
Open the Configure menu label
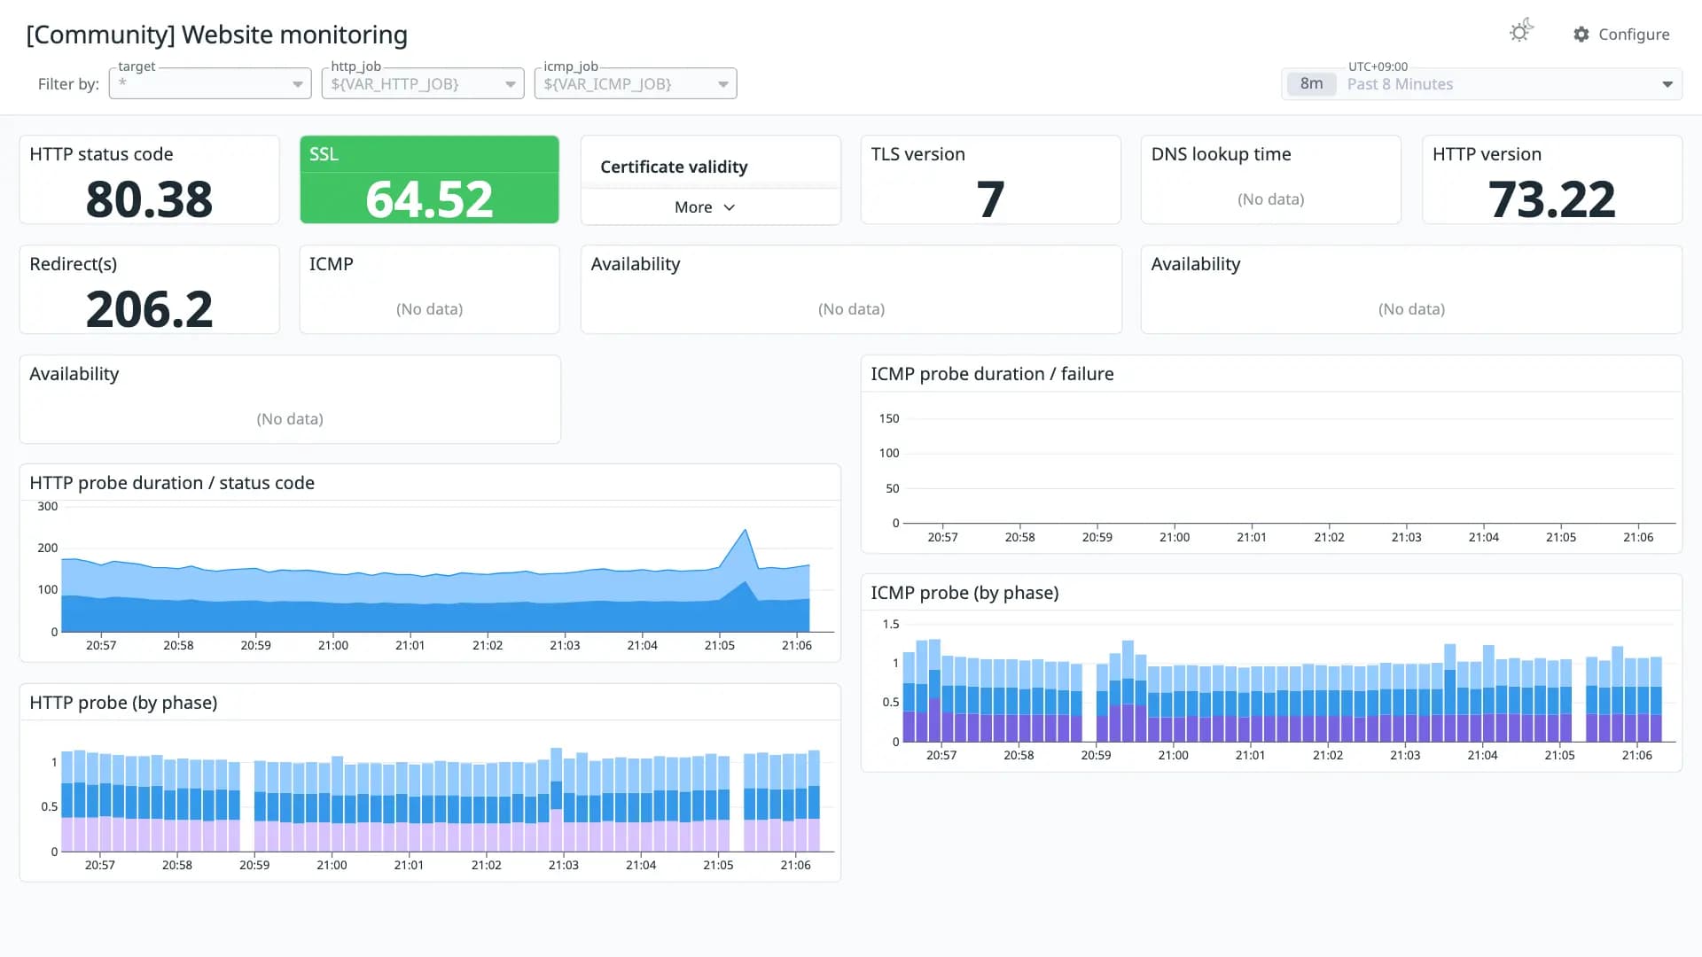[x=1634, y=34]
